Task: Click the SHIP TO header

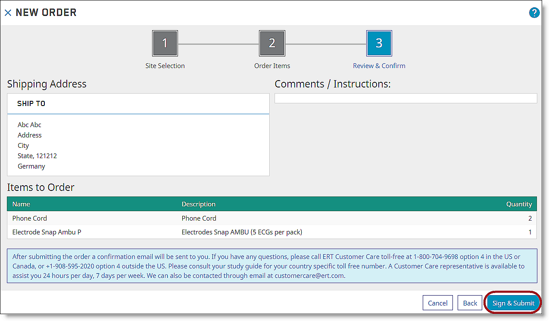Action: click(x=31, y=104)
